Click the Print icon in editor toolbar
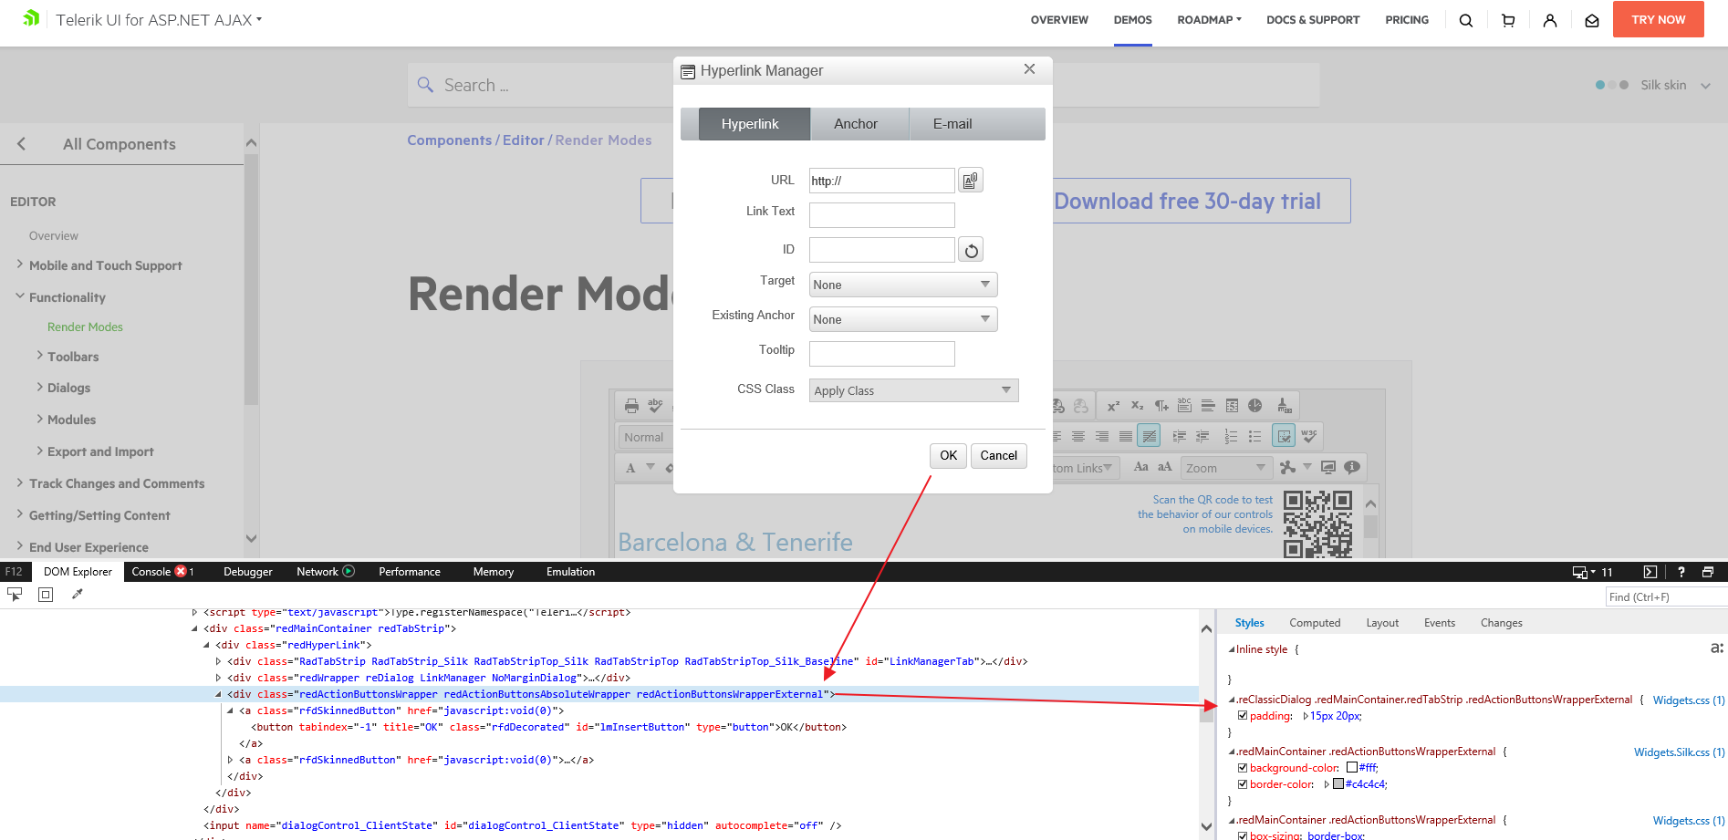Screen dimensions: 1728x840 click(x=631, y=406)
